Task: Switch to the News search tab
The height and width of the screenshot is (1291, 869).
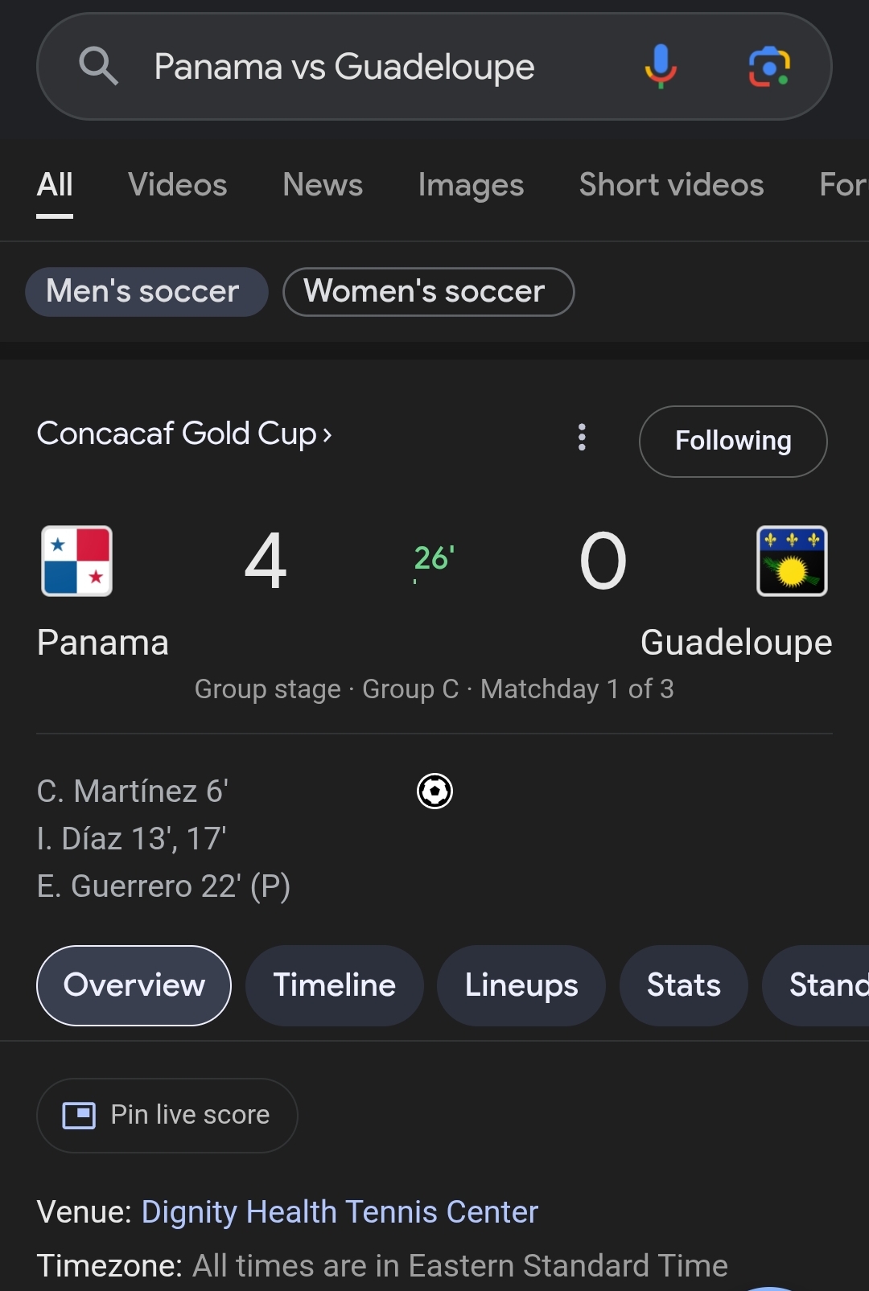Action: point(323,185)
